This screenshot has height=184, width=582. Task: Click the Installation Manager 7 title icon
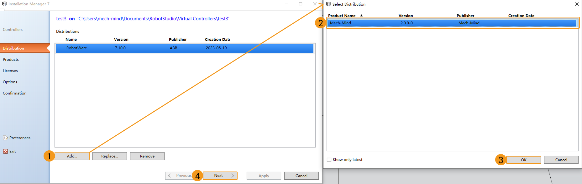(4, 4)
